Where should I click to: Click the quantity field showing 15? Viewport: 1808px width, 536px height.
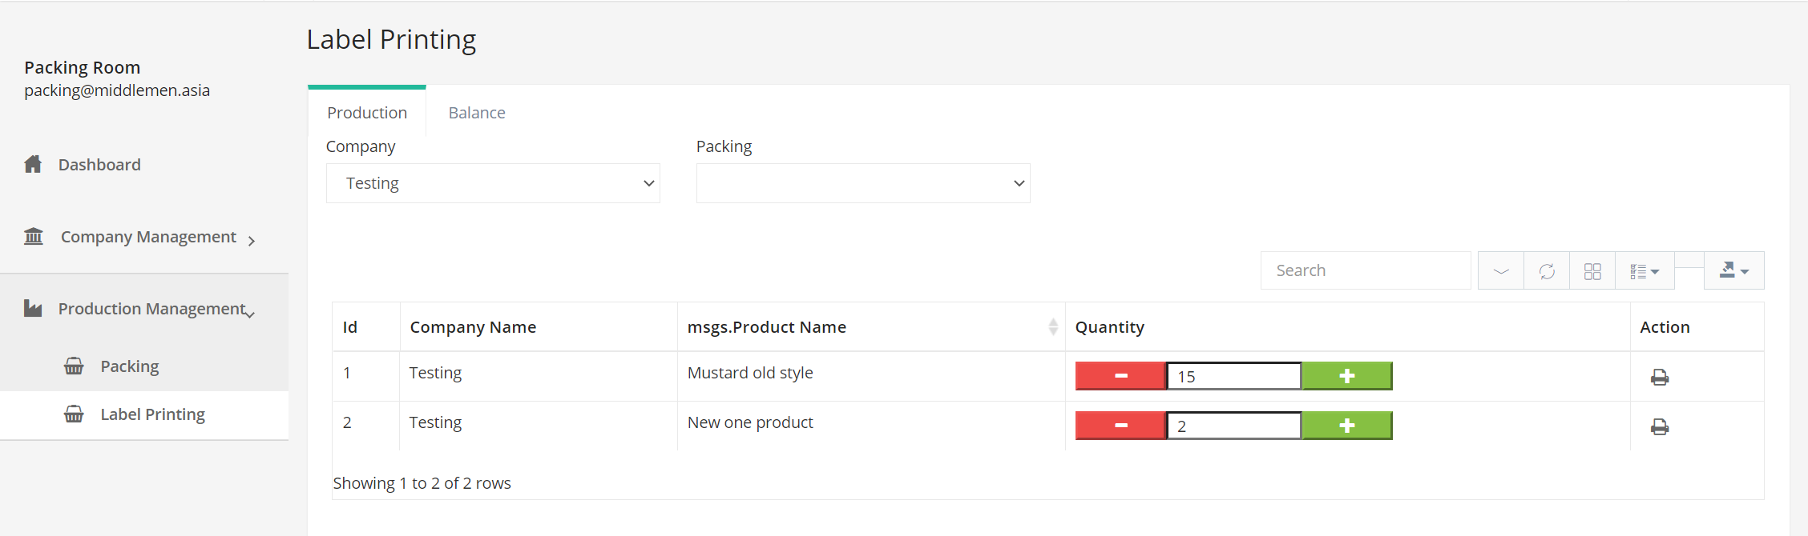1234,376
